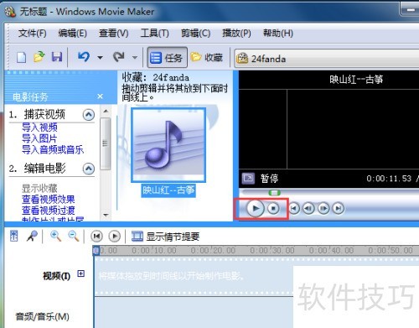
Task: Click the task pane scrollbar down arrow
Action: pos(106,215)
